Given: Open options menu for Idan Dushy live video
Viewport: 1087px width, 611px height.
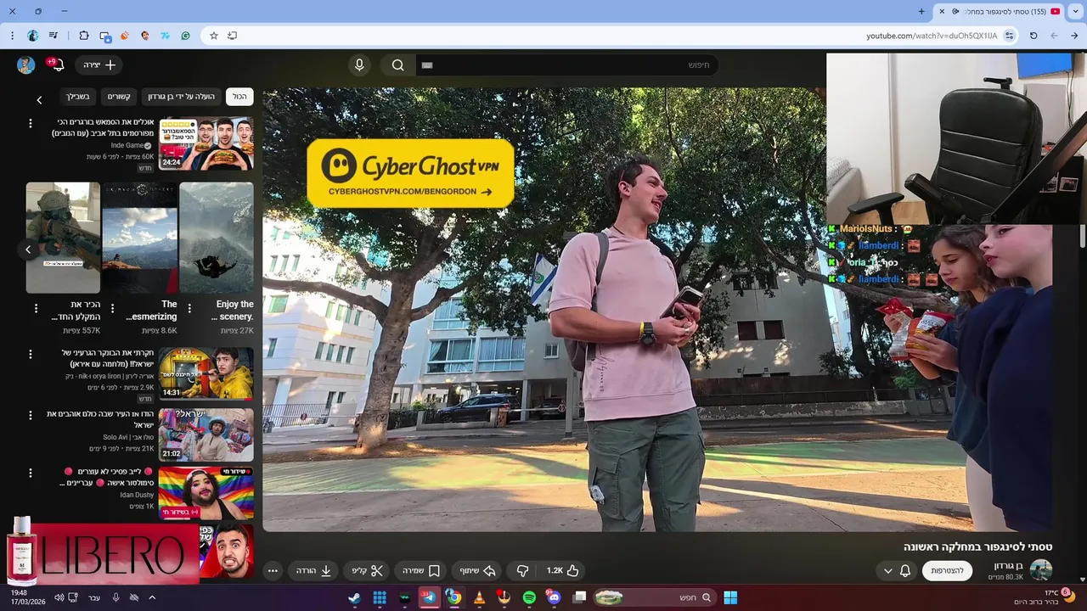Looking at the screenshot, I should [x=31, y=473].
